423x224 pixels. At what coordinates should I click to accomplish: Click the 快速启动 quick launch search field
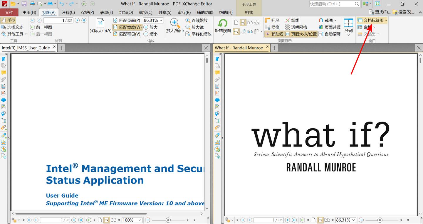(x=332, y=4)
